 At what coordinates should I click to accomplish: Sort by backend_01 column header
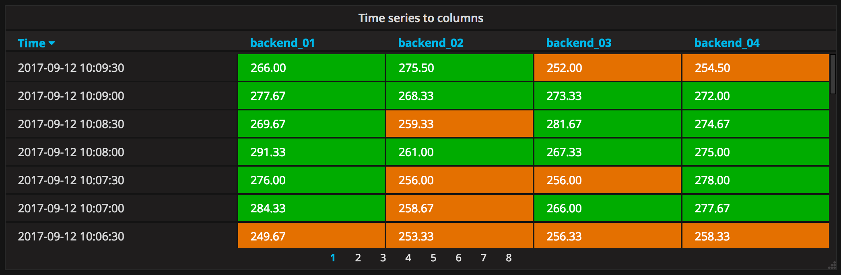point(282,43)
